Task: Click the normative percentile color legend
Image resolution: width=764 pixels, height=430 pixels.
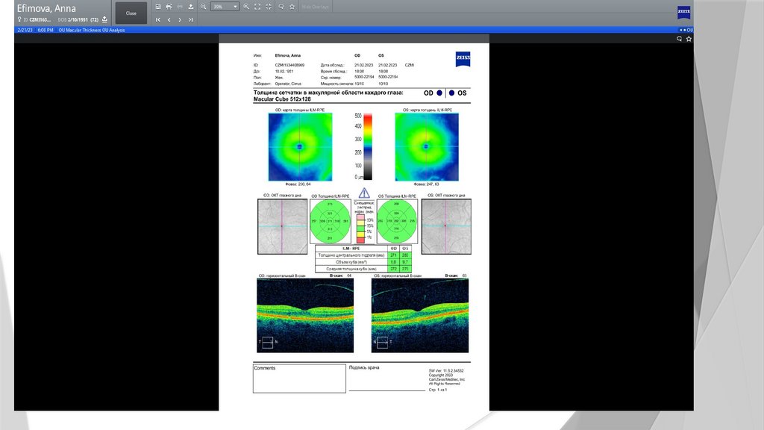Action: click(360, 229)
